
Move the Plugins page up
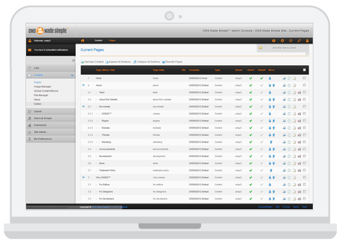[x=274, y=121]
